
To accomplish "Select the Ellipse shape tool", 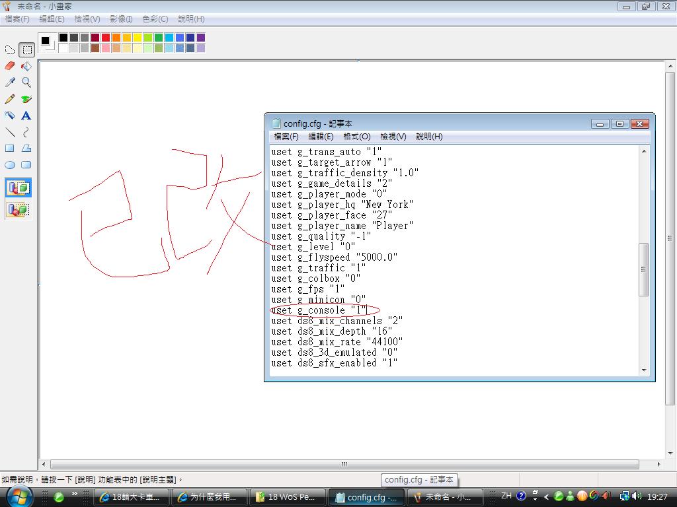I will click(10, 165).
